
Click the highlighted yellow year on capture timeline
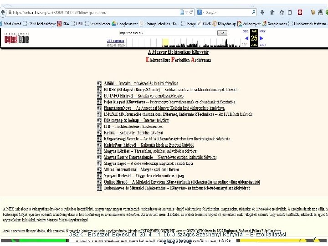(165, 42)
